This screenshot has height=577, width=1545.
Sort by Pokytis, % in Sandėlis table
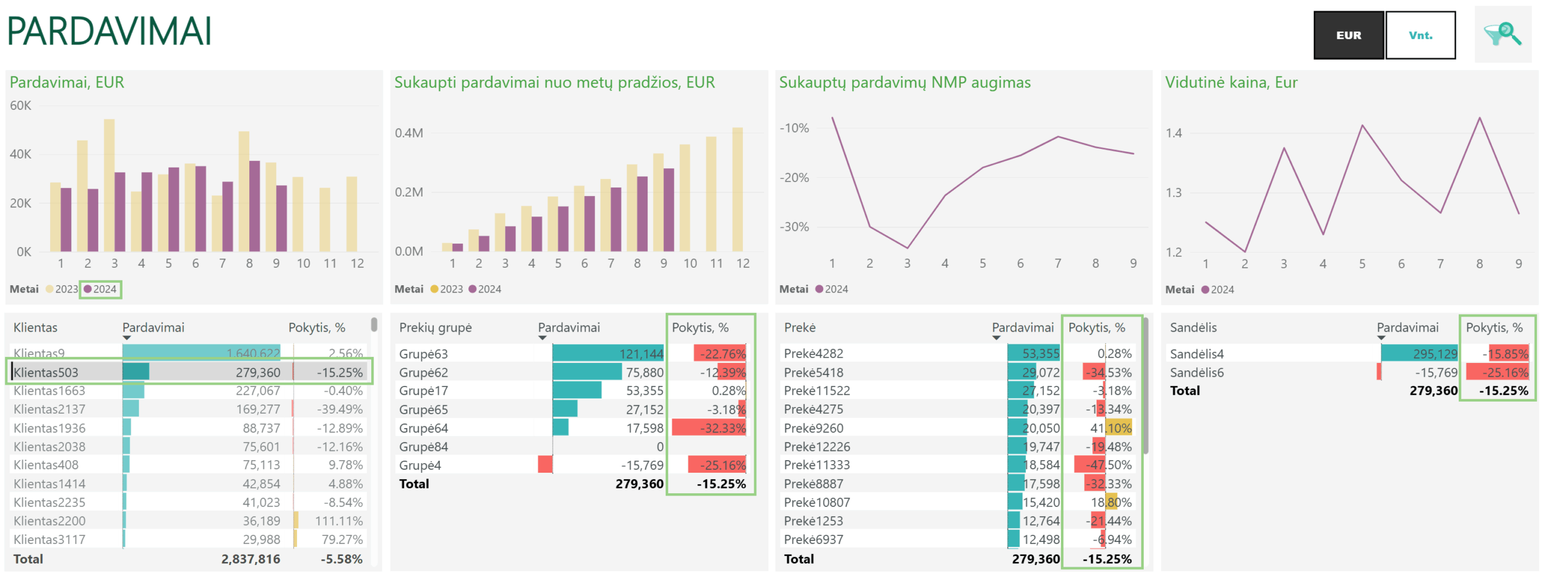1494,327
